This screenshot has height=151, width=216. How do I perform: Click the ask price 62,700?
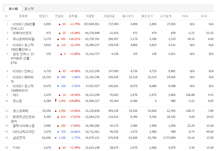click(x=152, y=138)
